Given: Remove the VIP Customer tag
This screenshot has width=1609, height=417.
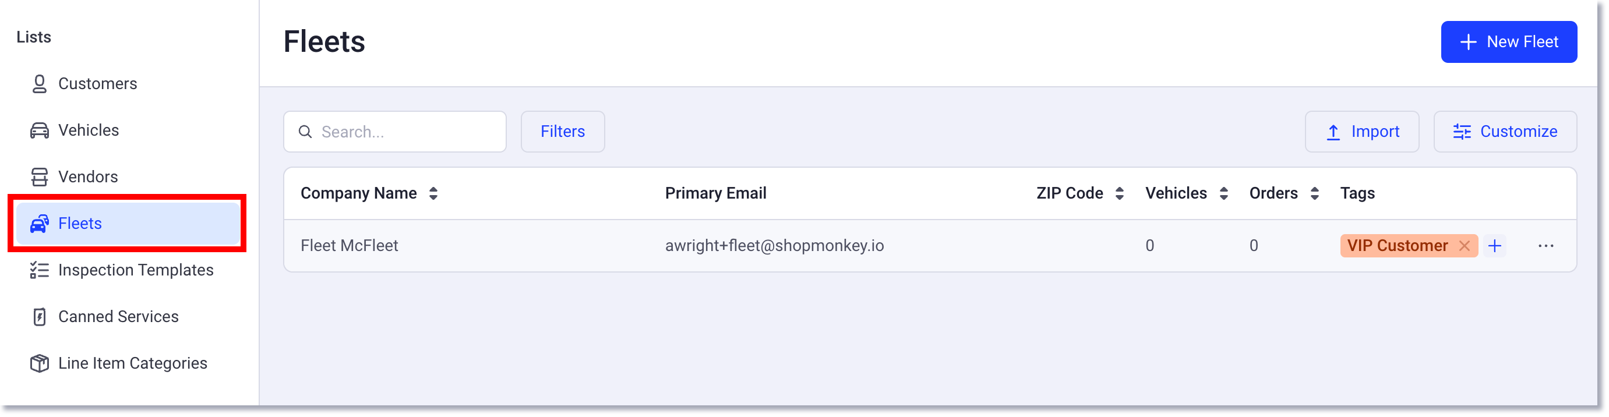Looking at the screenshot, I should (x=1463, y=245).
